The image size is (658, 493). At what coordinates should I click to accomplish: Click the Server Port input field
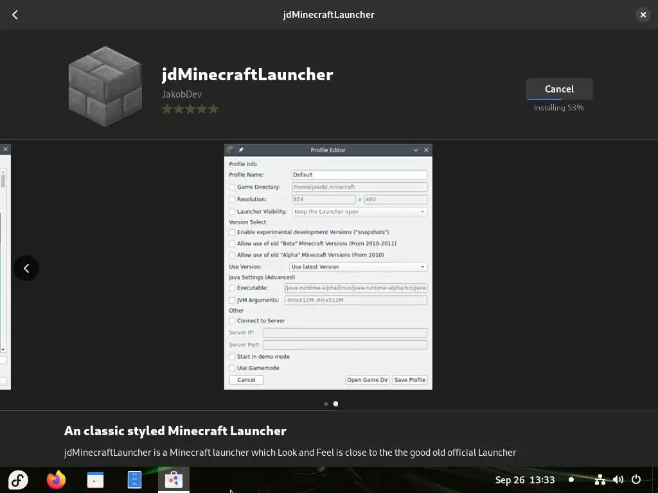[x=345, y=345]
